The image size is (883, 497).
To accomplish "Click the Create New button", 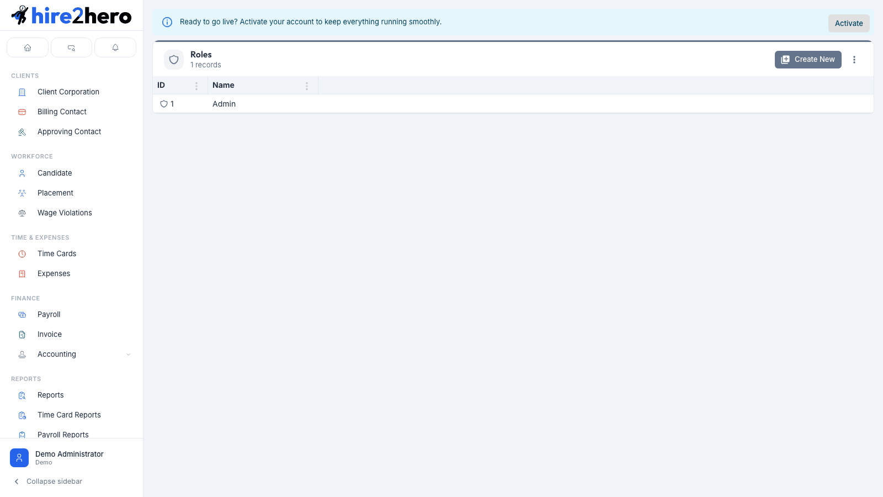I will coord(808,60).
